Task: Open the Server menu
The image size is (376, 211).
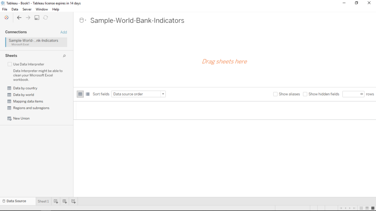Action: pos(27,9)
